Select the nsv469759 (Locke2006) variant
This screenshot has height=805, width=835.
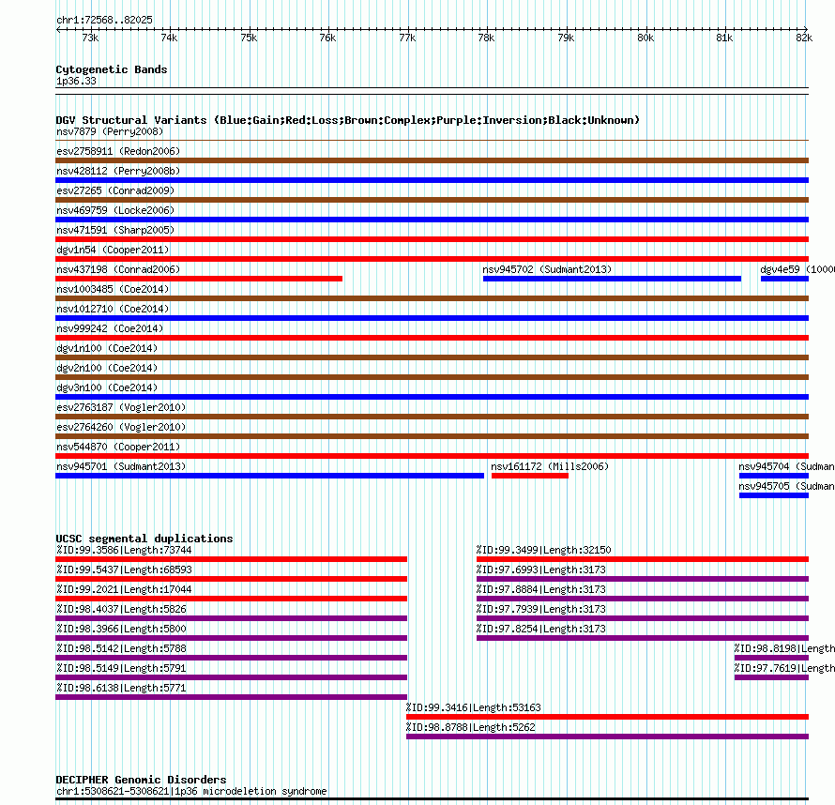[x=115, y=210]
